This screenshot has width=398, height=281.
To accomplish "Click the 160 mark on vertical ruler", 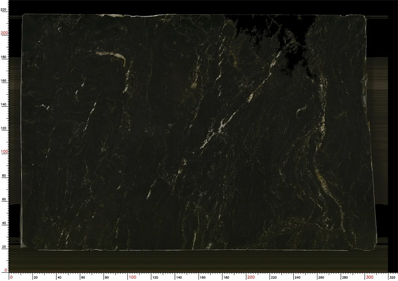I will (x=3, y=80).
